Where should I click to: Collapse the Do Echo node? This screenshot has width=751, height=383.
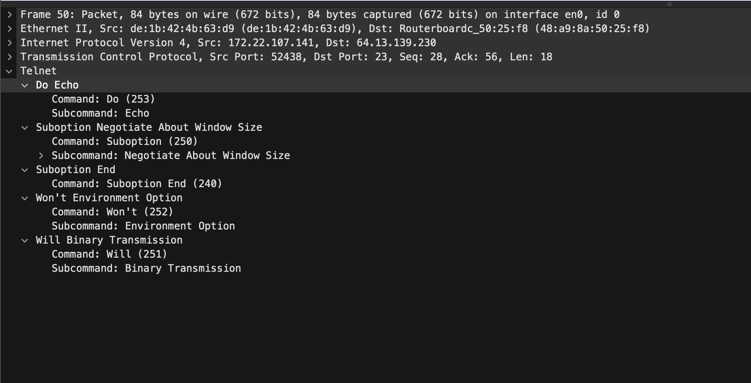(x=25, y=85)
